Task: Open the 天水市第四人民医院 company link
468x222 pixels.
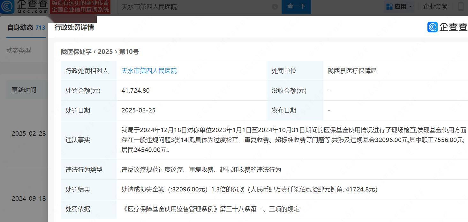Action: tap(149, 71)
